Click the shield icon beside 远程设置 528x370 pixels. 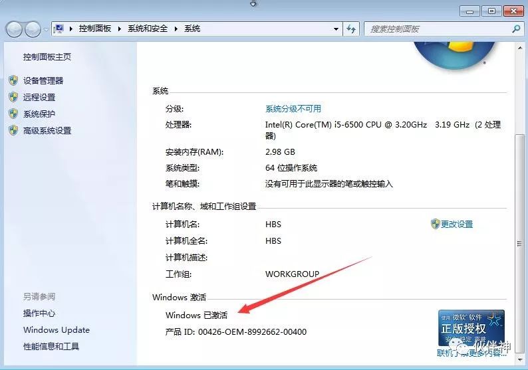(13, 97)
